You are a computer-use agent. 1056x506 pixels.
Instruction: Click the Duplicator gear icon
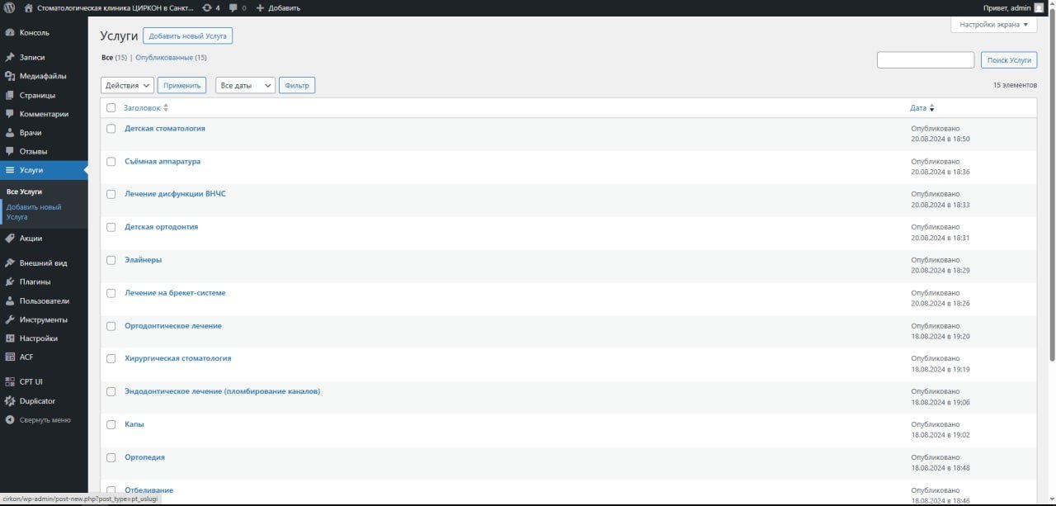[10, 401]
